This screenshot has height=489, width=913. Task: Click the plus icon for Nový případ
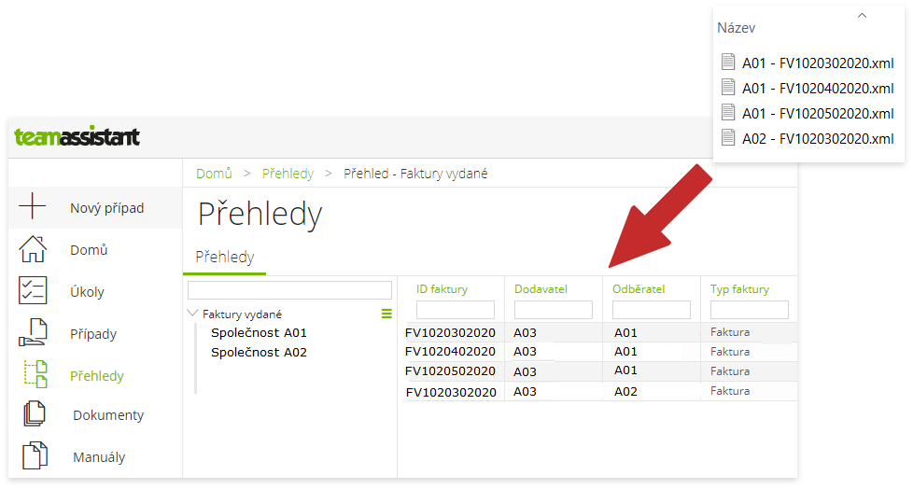click(x=33, y=206)
